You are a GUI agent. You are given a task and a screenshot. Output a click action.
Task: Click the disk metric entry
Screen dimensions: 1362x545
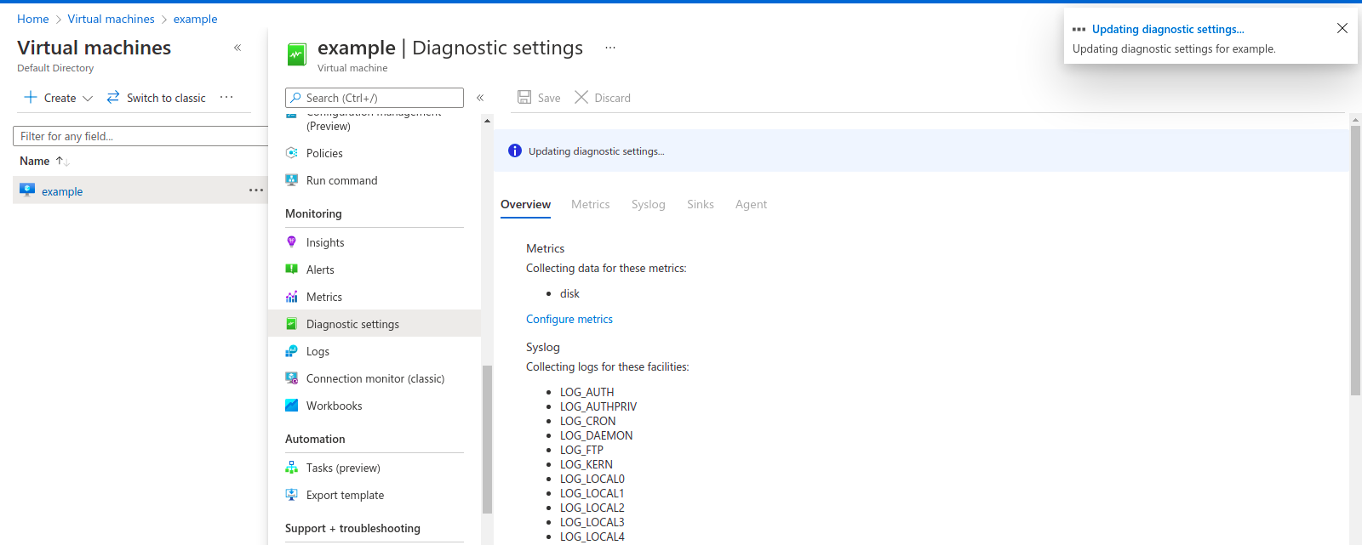[569, 293]
